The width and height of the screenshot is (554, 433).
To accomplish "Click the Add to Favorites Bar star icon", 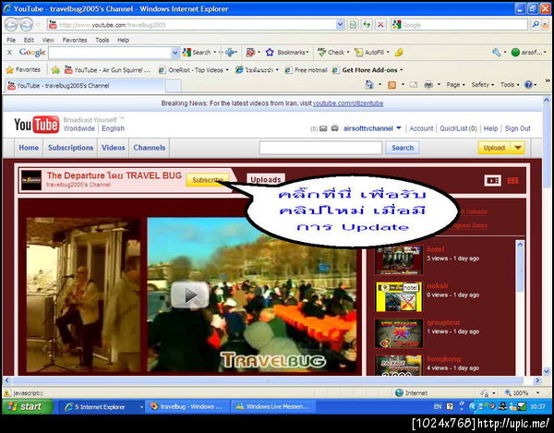I will coord(55,70).
